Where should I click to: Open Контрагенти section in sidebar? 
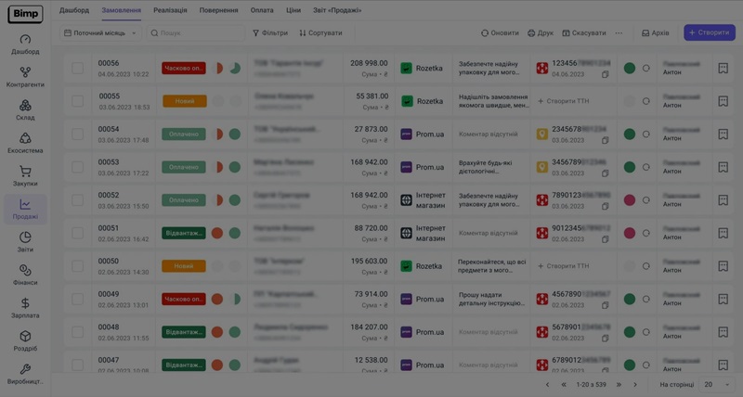(x=25, y=77)
